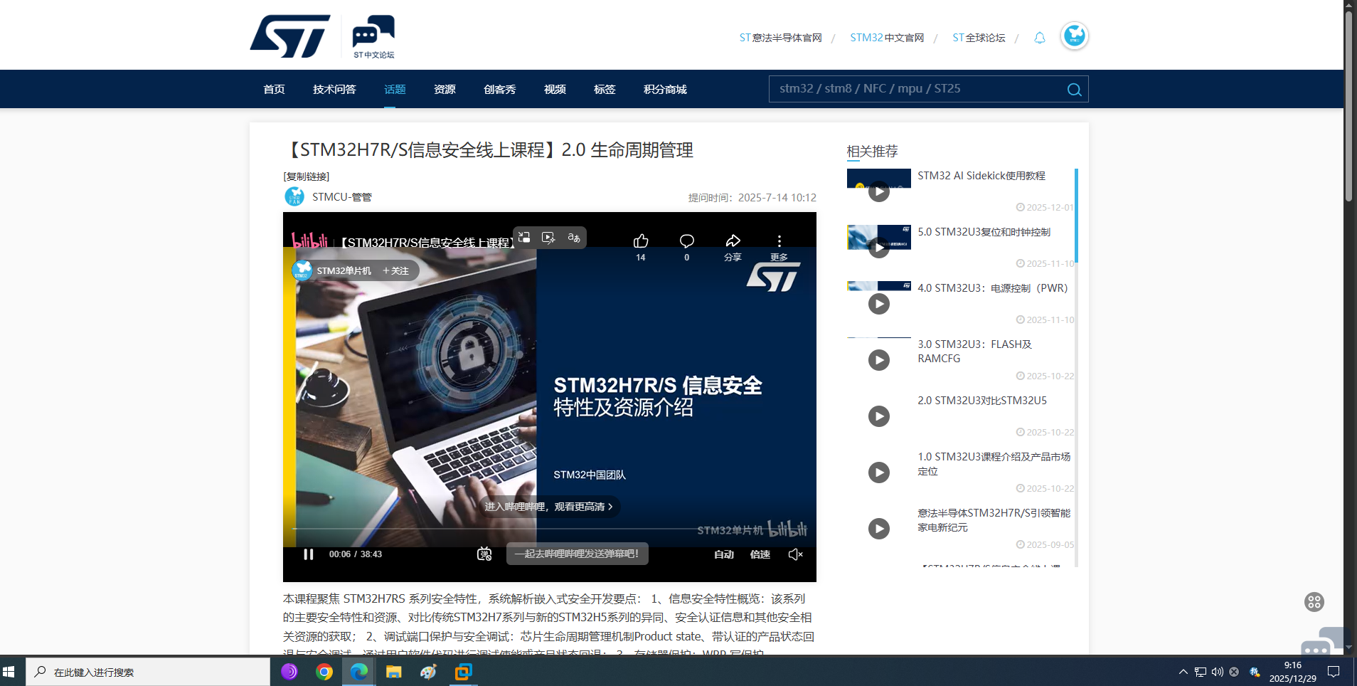
Task: Select the 话题 nav tab
Action: tap(395, 89)
